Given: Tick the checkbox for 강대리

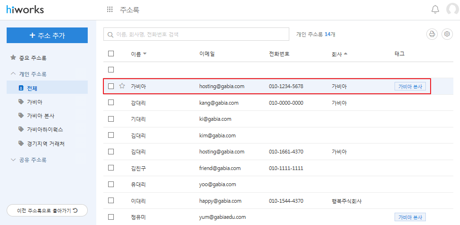Looking at the screenshot, I should tap(111, 102).
